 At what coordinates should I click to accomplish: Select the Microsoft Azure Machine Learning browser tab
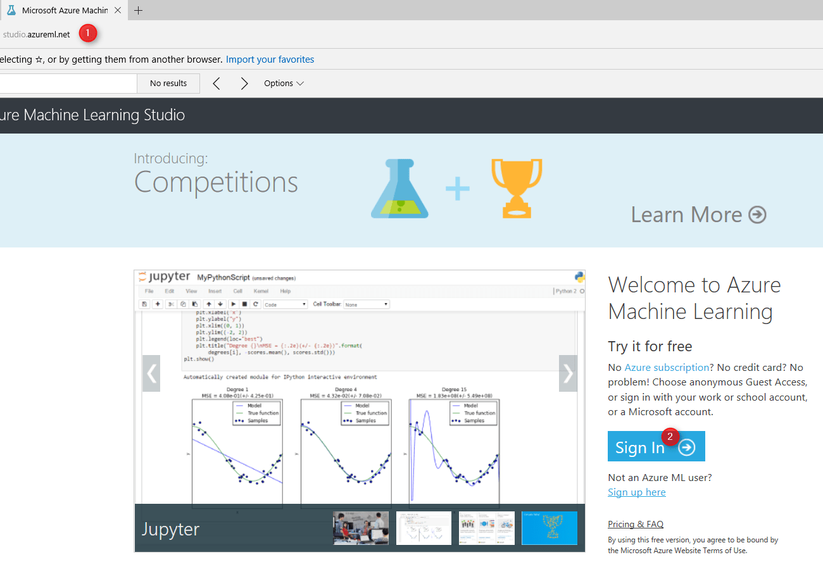tap(60, 10)
